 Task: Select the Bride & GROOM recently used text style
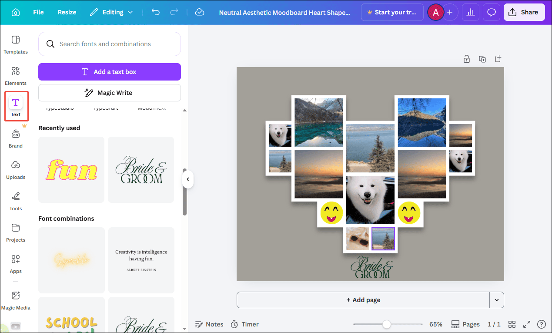[x=141, y=170]
